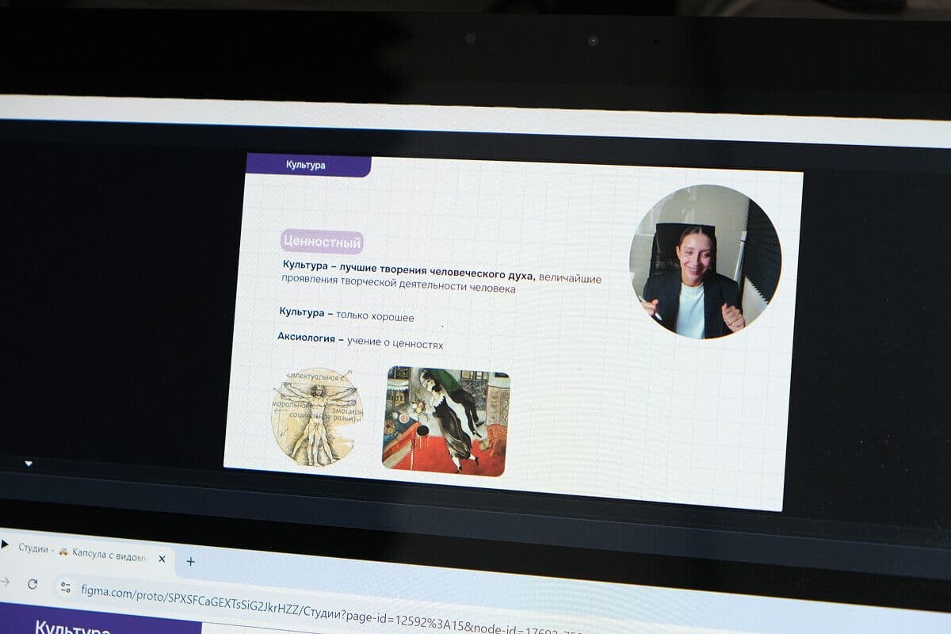Screen dimensions: 951x634
Task: Click the taxi emoji favicon on the tab
Action: click(x=63, y=551)
